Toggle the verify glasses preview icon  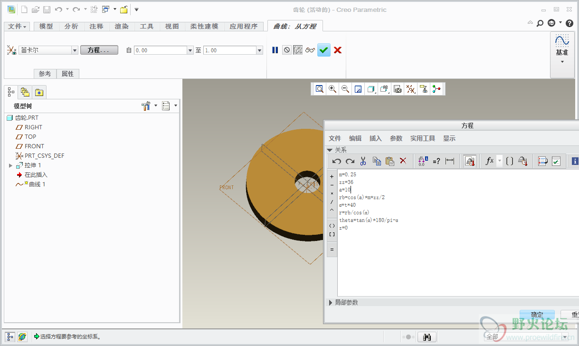coord(311,50)
